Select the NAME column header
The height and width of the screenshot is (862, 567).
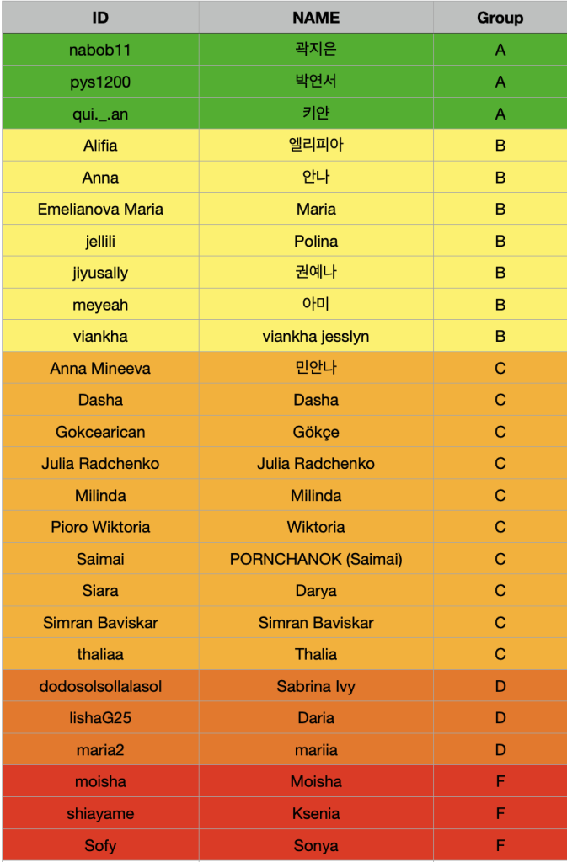pyautogui.click(x=316, y=18)
